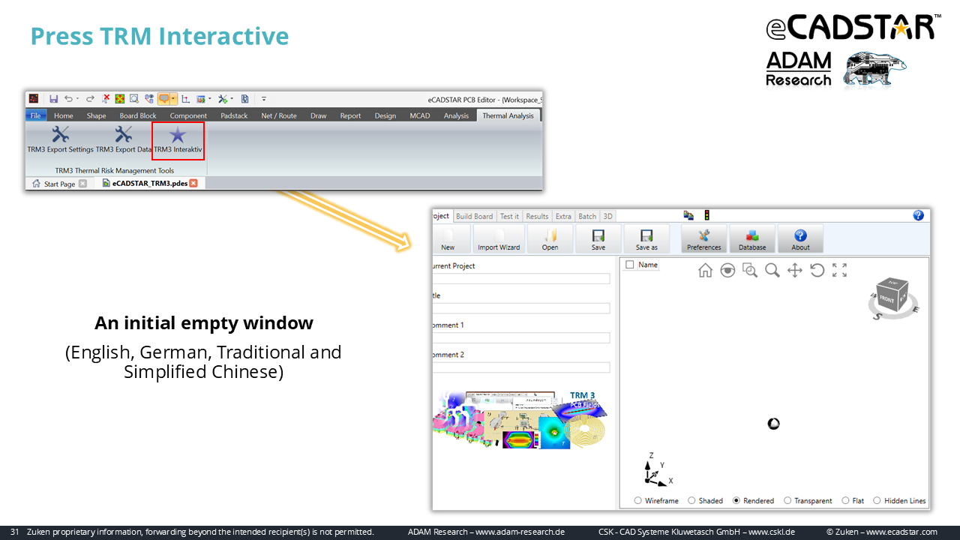Open the Thermal Analysis ribbon tab
This screenshot has height=540, width=960.
coord(508,115)
